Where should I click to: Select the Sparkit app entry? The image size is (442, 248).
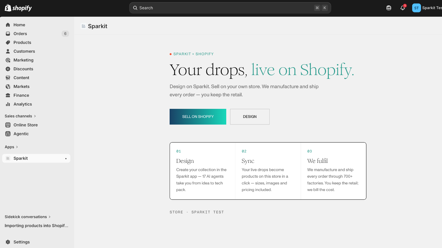pyautogui.click(x=36, y=158)
